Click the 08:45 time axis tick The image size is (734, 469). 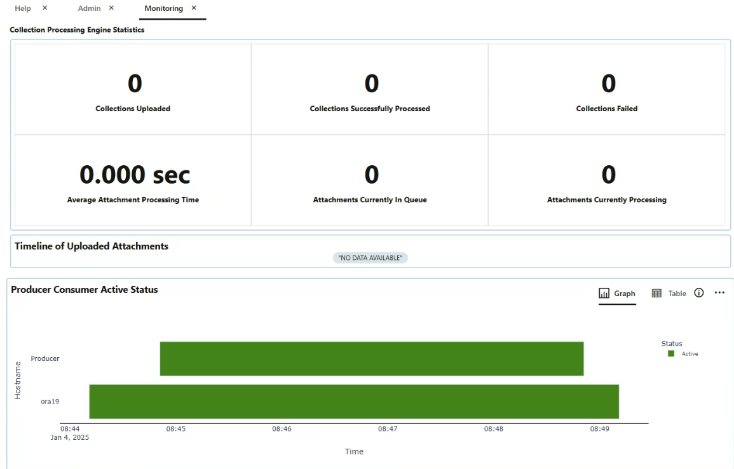coord(175,429)
